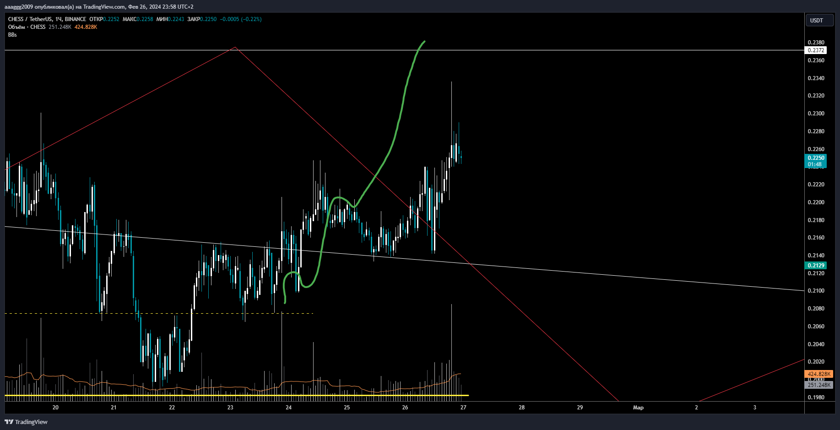Click the 0.1980 price scale tick
Viewport: 840px width, 430px height.
click(x=816, y=397)
